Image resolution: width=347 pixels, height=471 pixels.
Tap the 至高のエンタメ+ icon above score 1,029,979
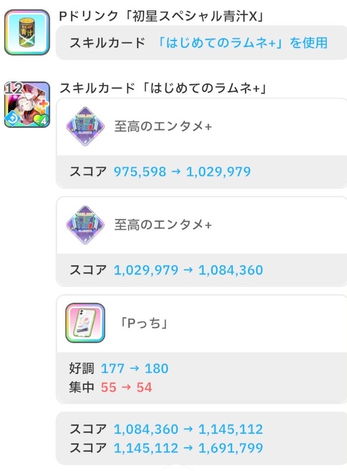click(84, 224)
